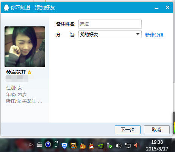Viewport: 175px width, 152px height.
Task: Focus the 备注姓名 input field
Action: (110, 24)
